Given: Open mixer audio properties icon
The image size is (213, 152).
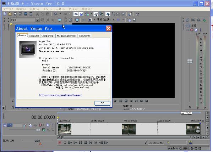Looking at the screenshot, I should point(187,20).
